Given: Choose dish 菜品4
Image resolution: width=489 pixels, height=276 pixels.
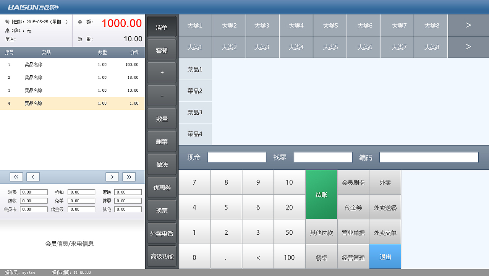Looking at the screenshot, I should pyautogui.click(x=195, y=134).
